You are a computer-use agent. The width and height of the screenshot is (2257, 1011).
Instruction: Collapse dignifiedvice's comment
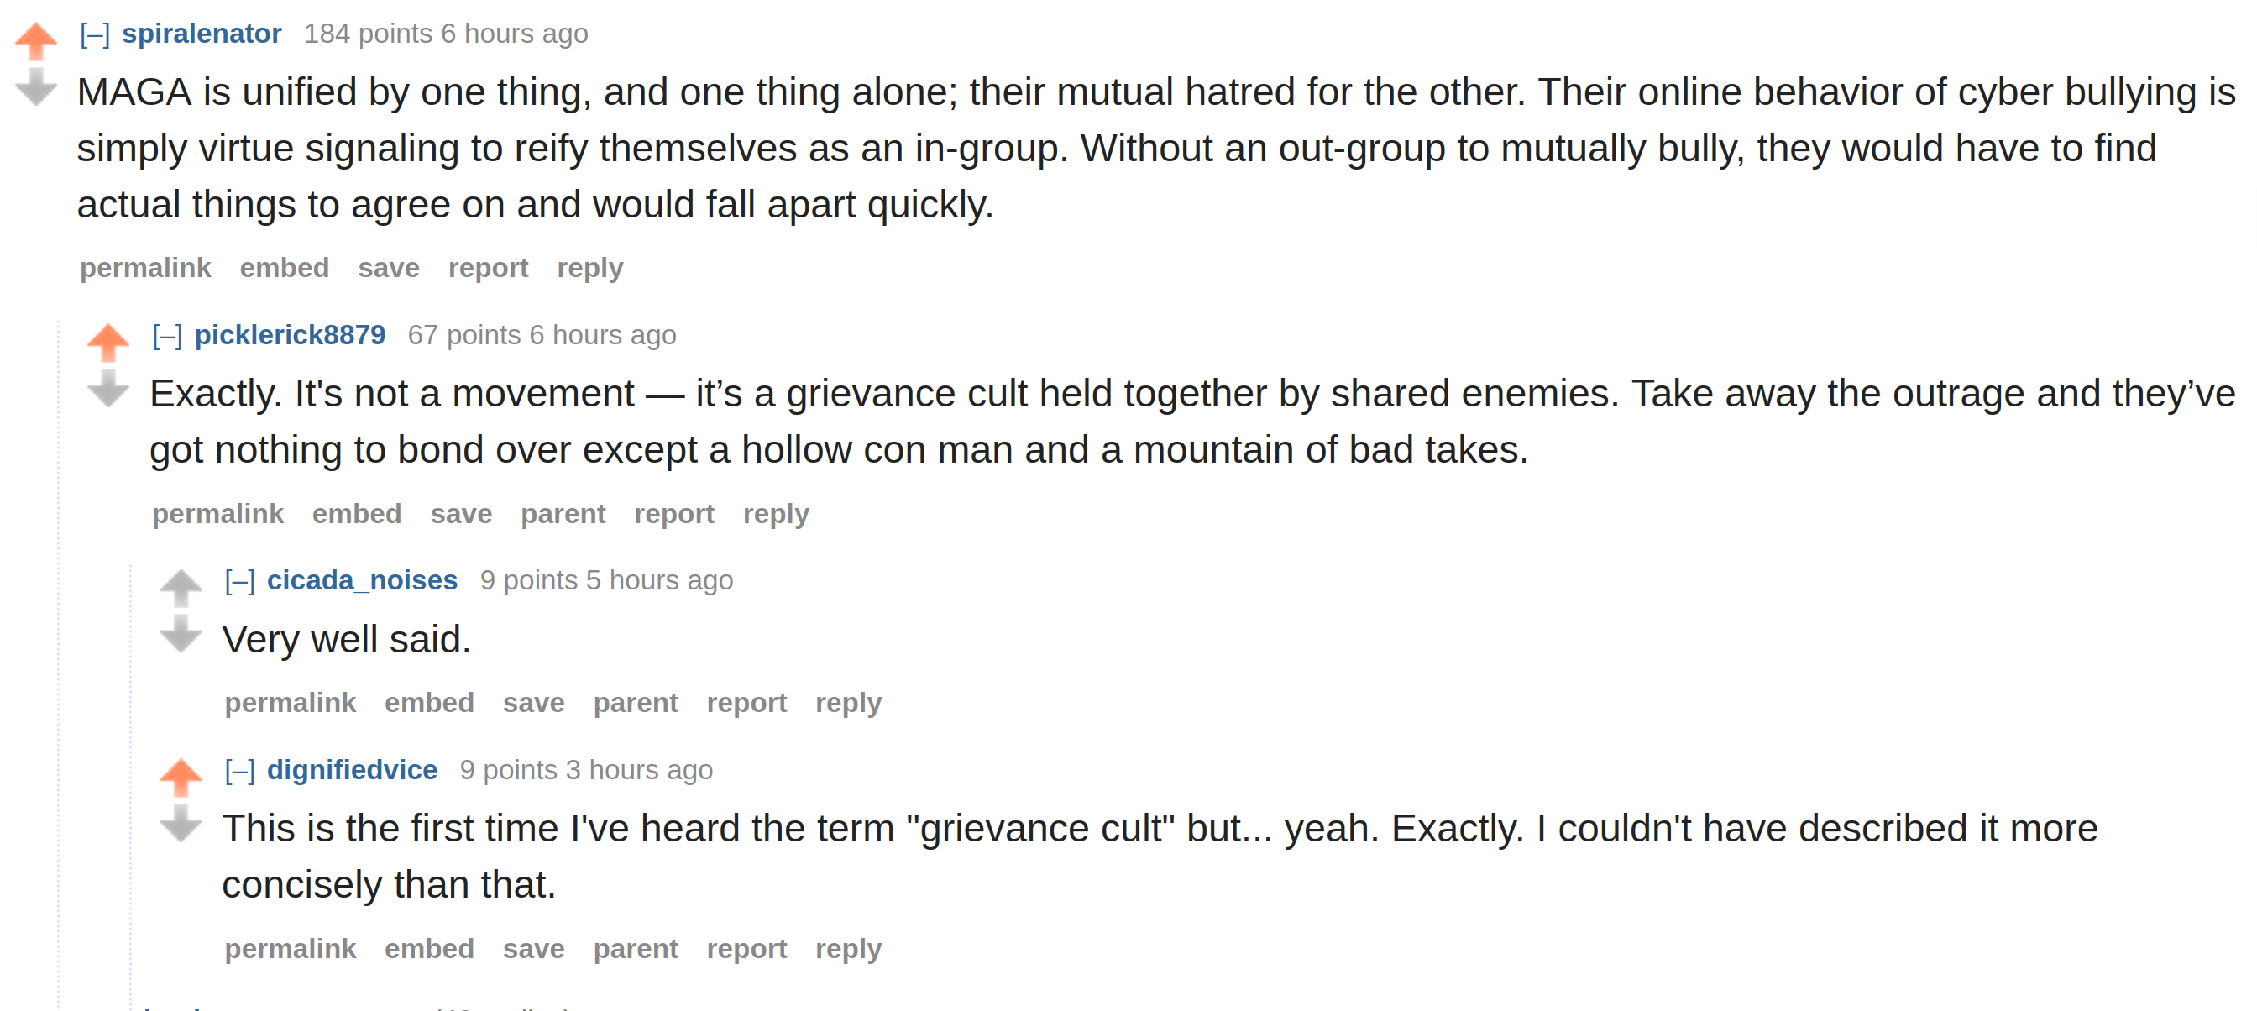240,770
